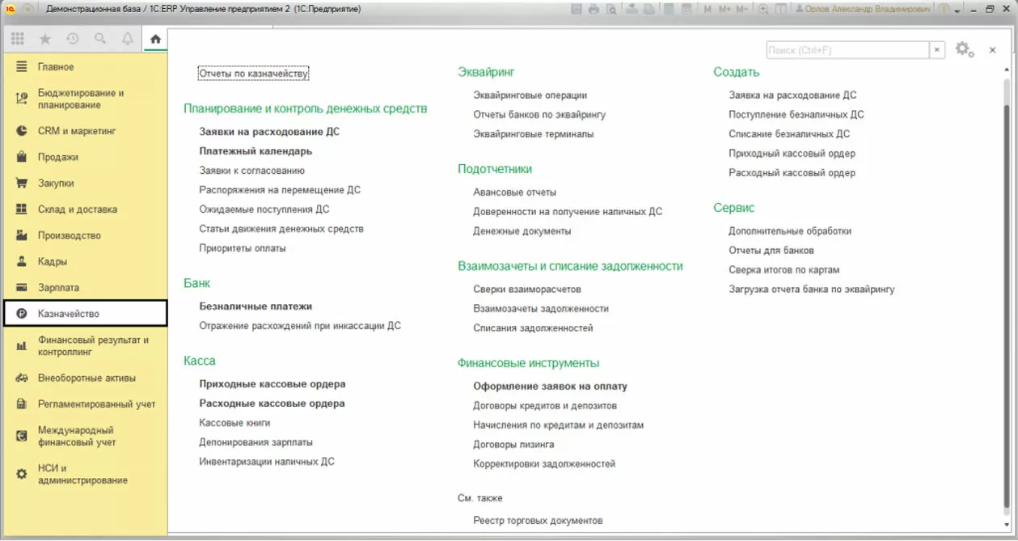Image resolution: width=1018 pixels, height=541 pixels.
Task: Show the history clock icon
Action: click(73, 39)
